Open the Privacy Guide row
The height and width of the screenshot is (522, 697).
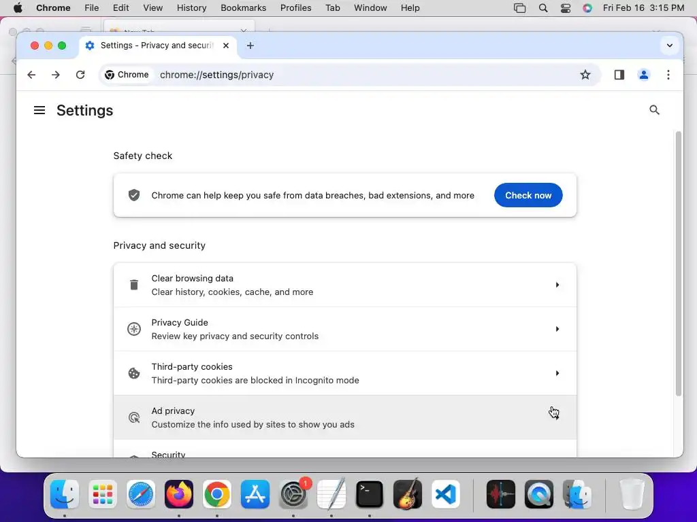(x=345, y=329)
